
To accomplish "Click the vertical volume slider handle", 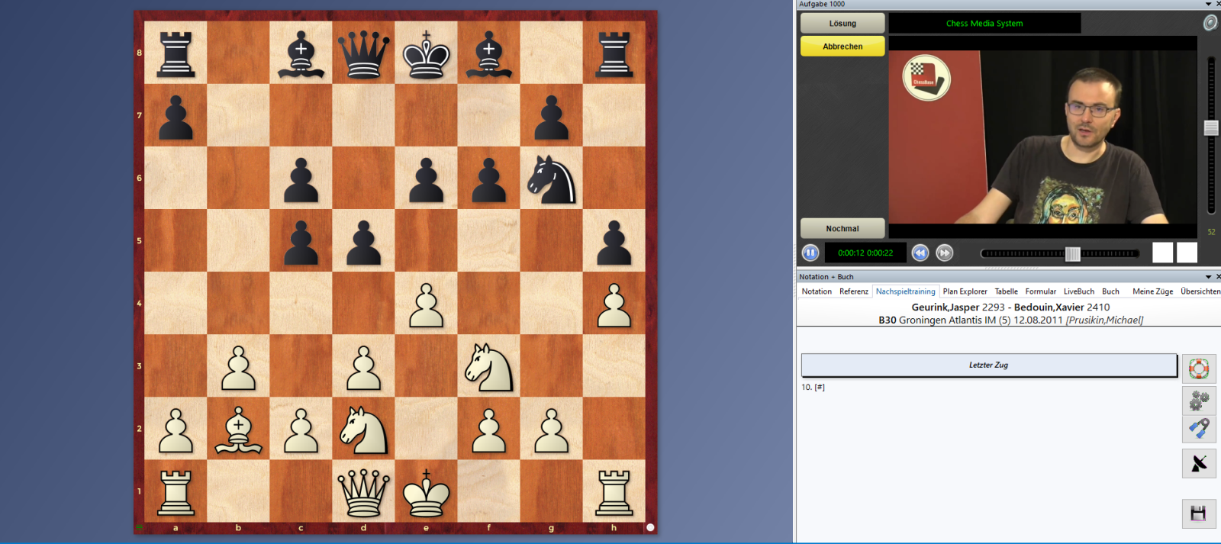I will (1211, 128).
